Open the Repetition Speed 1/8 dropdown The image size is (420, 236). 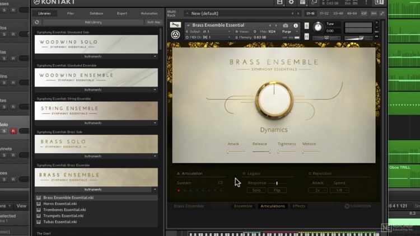[x=339, y=190]
